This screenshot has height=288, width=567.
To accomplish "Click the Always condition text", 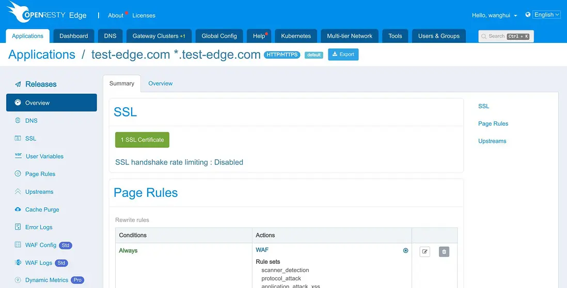I will click(129, 250).
